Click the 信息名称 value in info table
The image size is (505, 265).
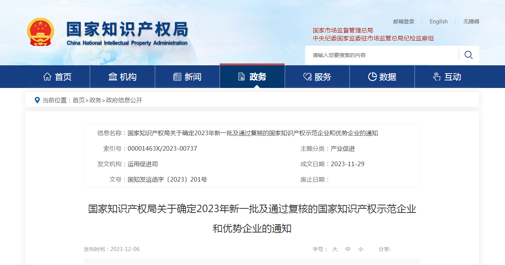pyautogui.click(x=253, y=133)
